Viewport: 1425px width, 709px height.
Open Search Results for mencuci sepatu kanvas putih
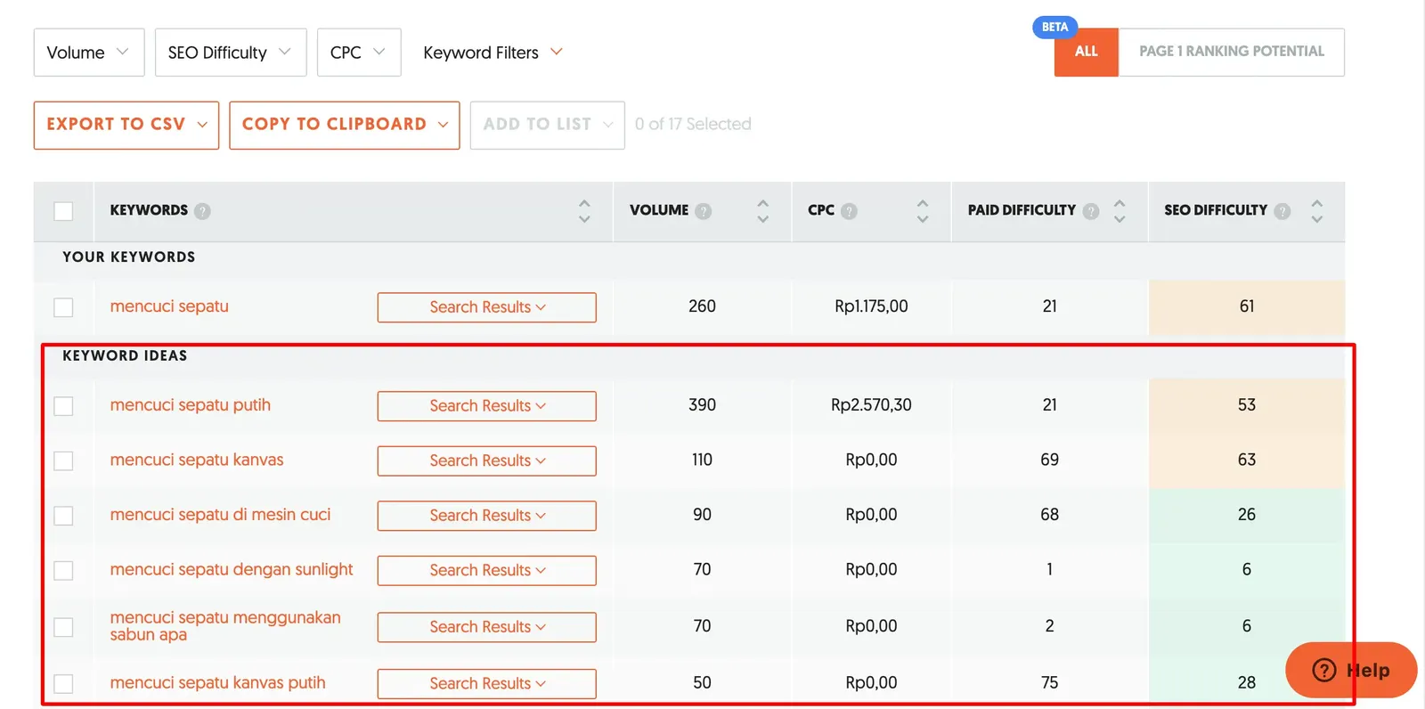(x=487, y=683)
